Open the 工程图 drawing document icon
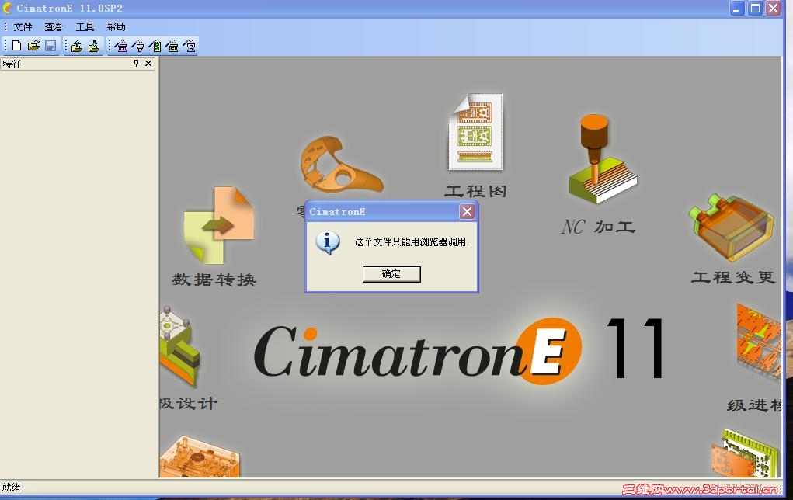Image resolution: width=793 pixels, height=500 pixels. [475, 132]
